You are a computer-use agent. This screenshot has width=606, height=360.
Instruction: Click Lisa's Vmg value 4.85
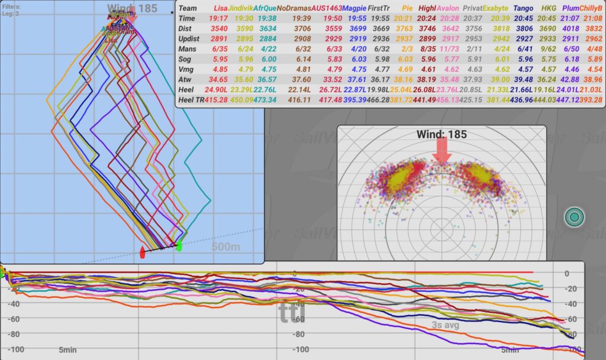[220, 69]
